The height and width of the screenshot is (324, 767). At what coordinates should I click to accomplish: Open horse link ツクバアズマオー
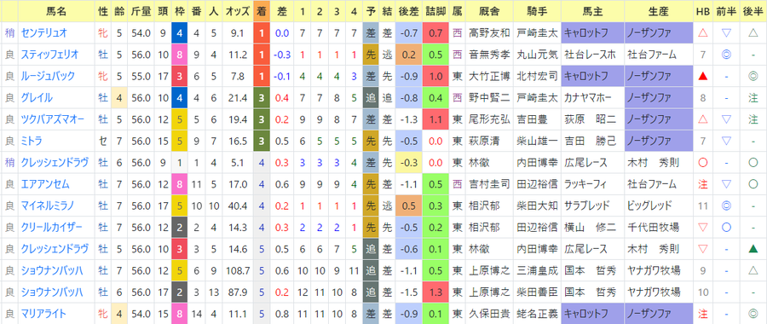(x=52, y=119)
